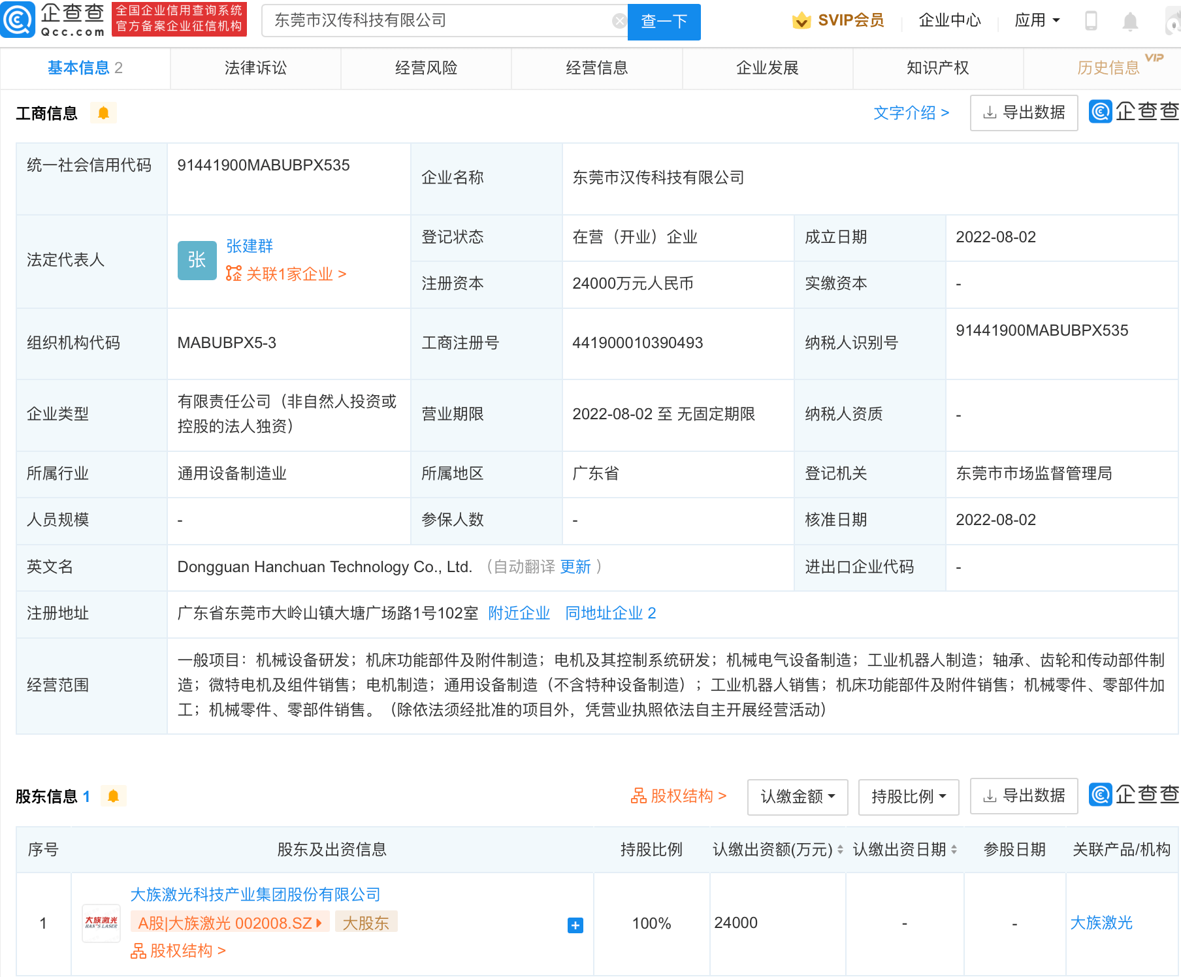
Task: Click the Qcc.com logo icon
Action: pyautogui.click(x=18, y=20)
